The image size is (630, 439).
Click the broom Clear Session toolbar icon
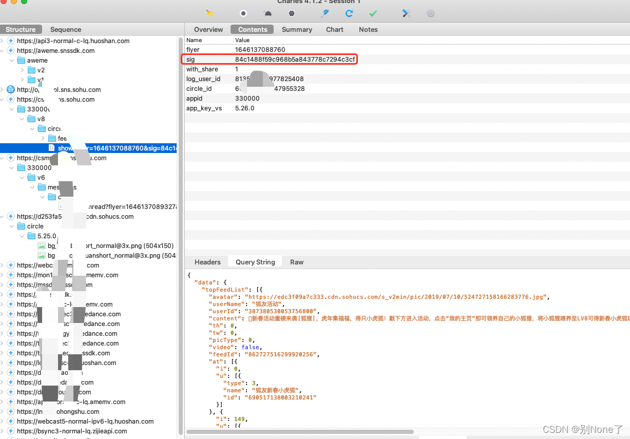[209, 13]
